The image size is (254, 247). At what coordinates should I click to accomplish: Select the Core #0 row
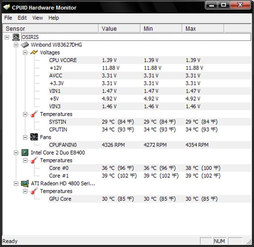click(x=150, y=168)
